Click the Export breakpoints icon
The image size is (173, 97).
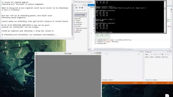coord(160,54)
